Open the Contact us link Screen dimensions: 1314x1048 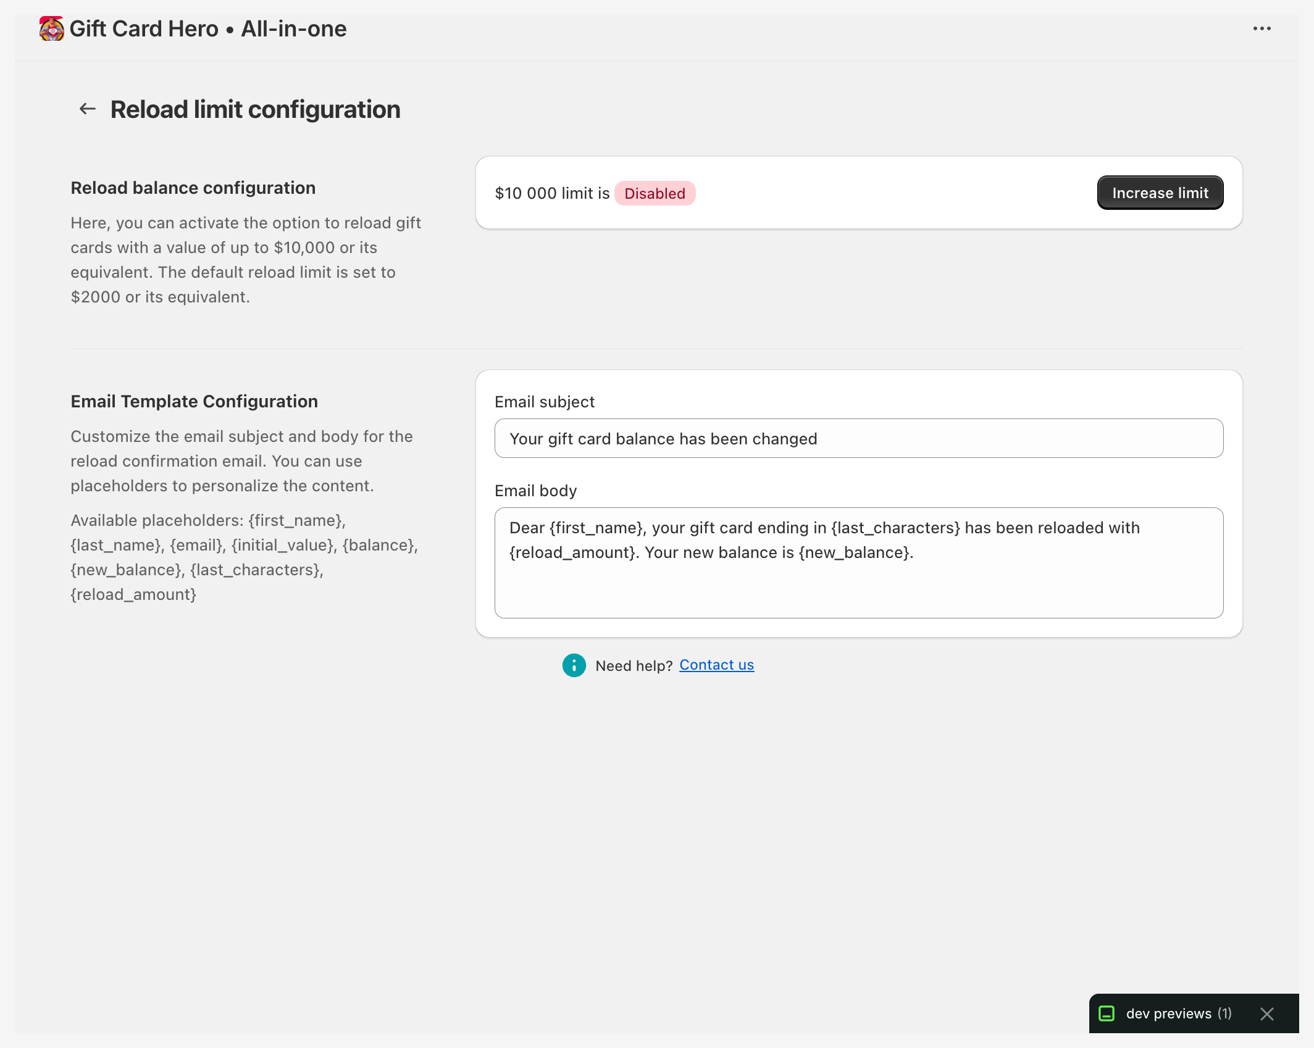tap(716, 665)
